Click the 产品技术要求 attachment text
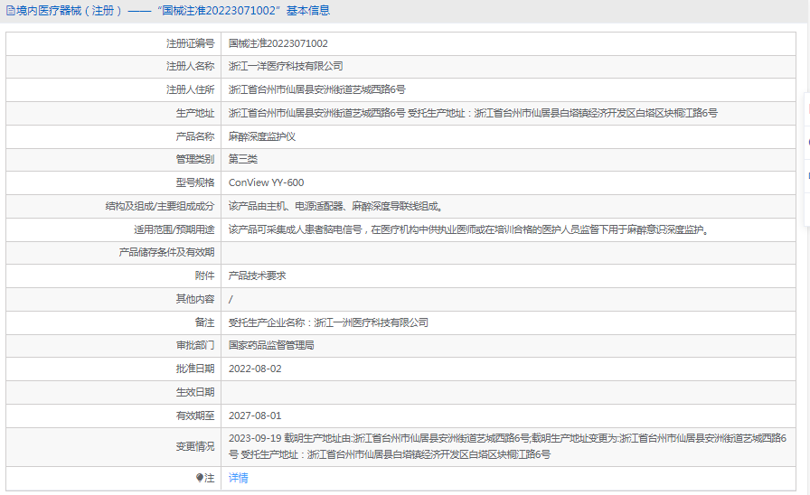 point(258,276)
